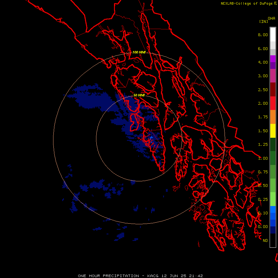Pick the white legend color band
Image resolution: width=278 pixels, height=278 pixels.
pos(273,35)
